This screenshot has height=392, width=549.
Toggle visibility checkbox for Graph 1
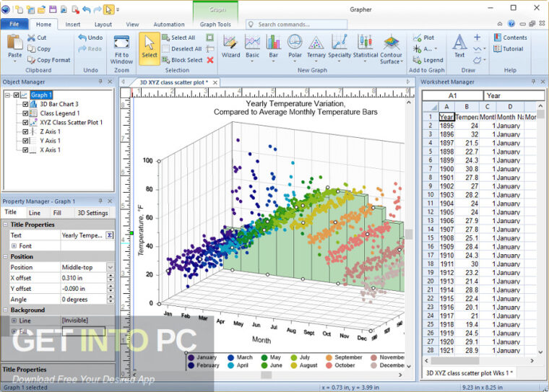pyautogui.click(x=16, y=95)
